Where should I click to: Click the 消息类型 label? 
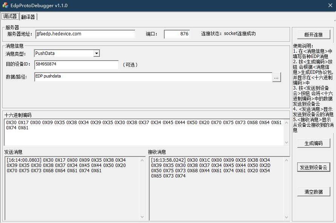pos(16,54)
